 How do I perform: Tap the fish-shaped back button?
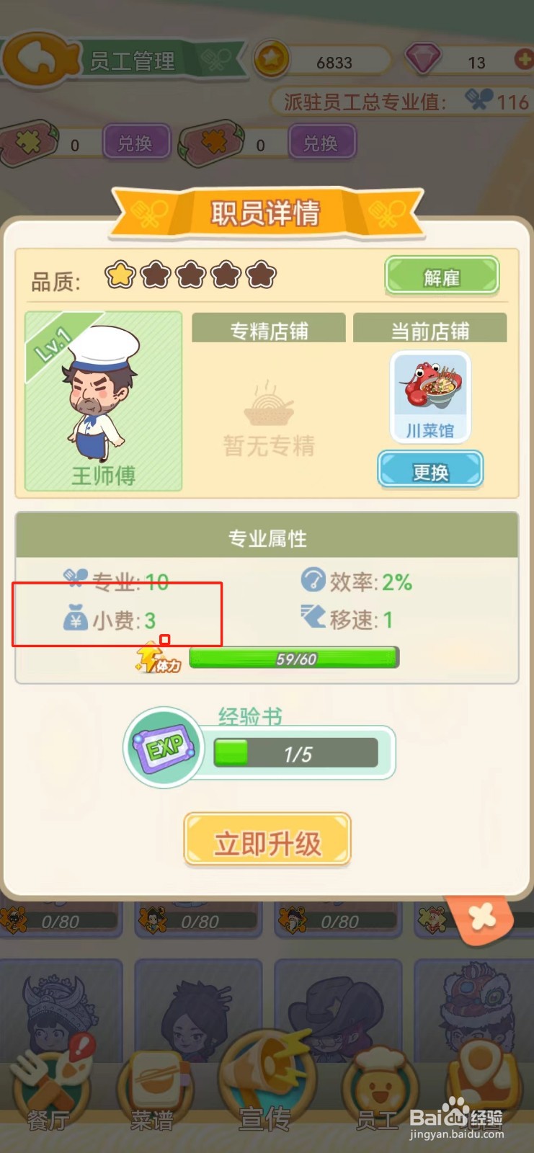click(42, 59)
